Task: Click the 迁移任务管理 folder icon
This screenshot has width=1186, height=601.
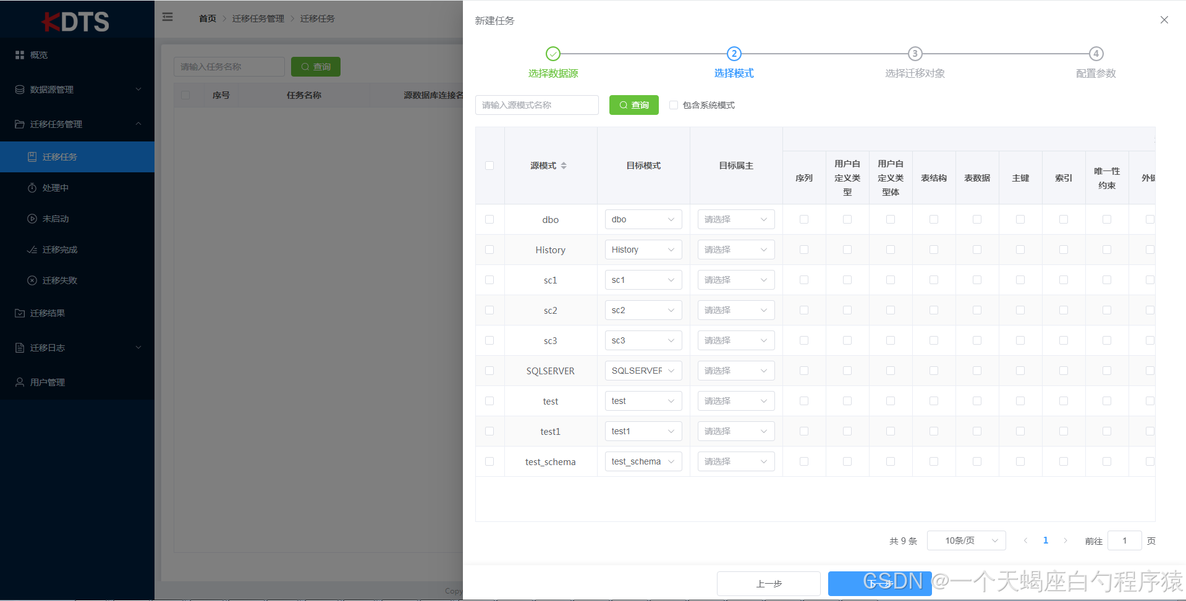Action: point(20,124)
